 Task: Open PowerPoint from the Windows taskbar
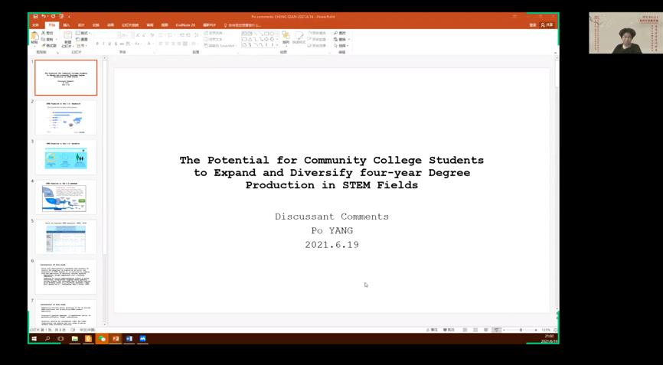[x=116, y=338]
